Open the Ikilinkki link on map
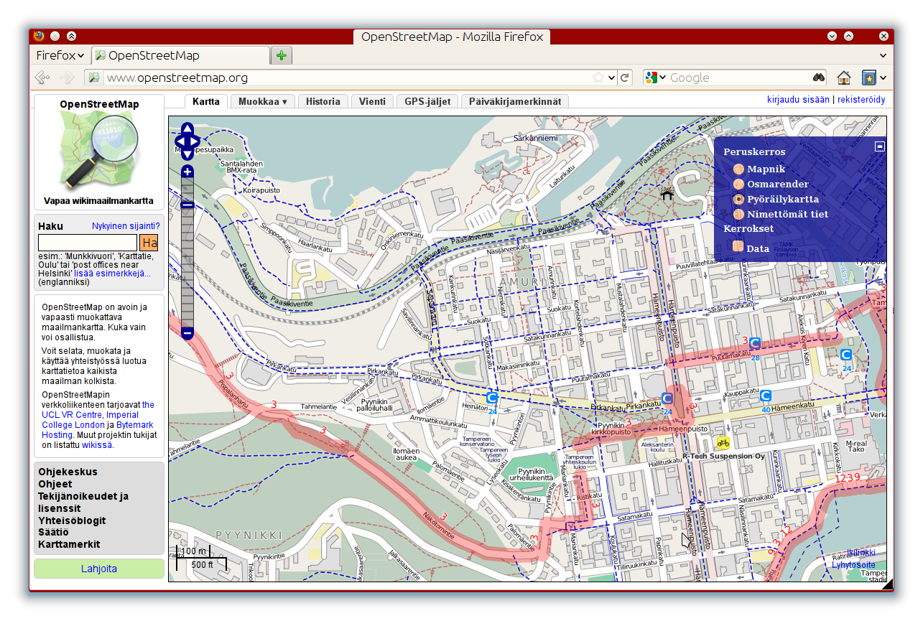This screenshot has height=621, width=923. [861, 553]
